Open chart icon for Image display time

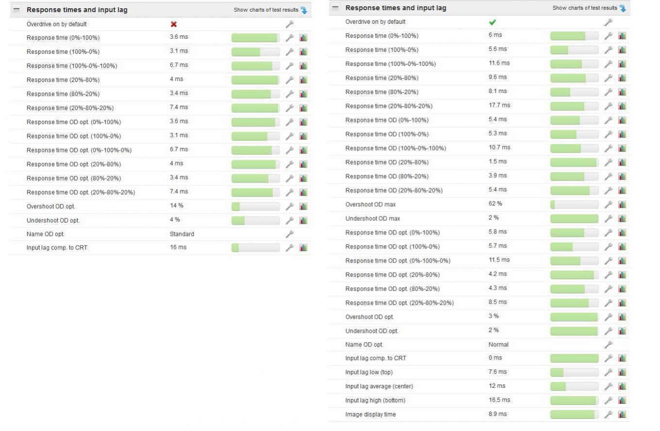[622, 414]
